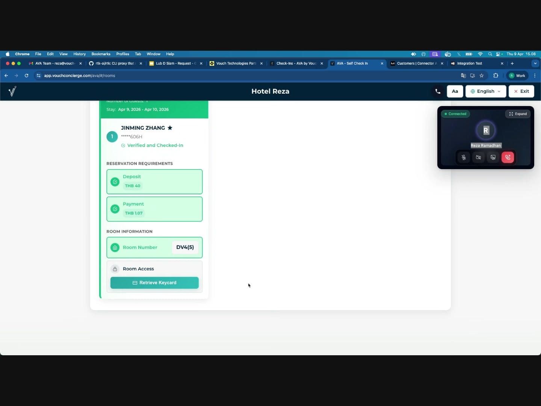Unmute the microphone in the call controls
This screenshot has width=541, height=406.
[x=464, y=157]
